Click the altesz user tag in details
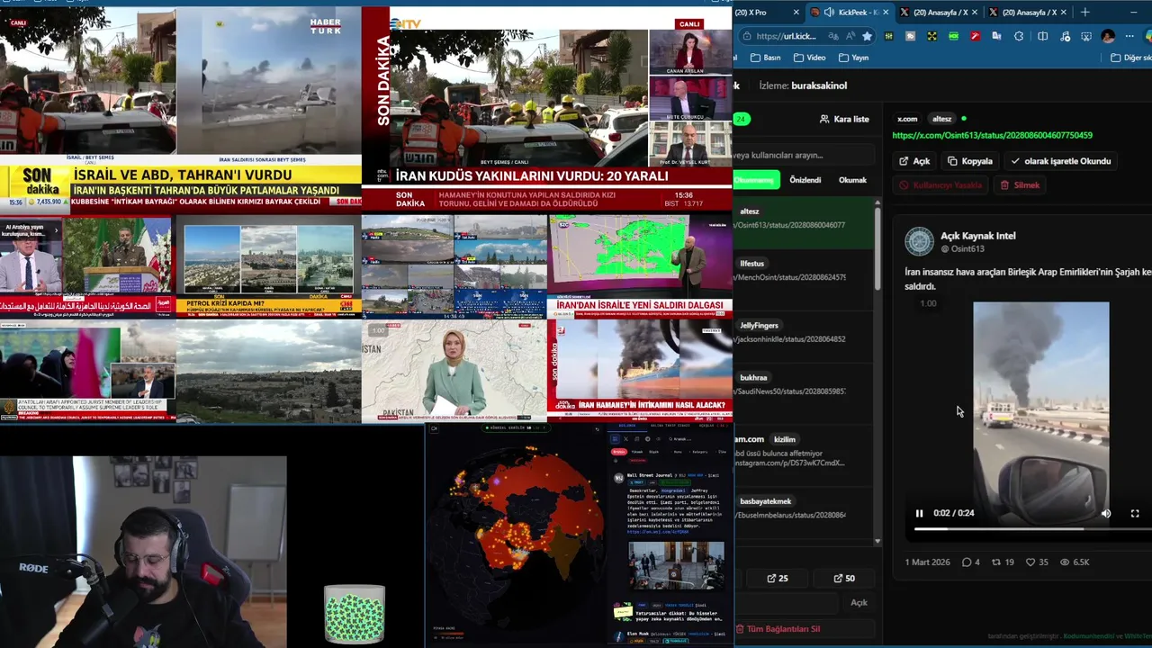 [x=941, y=119]
